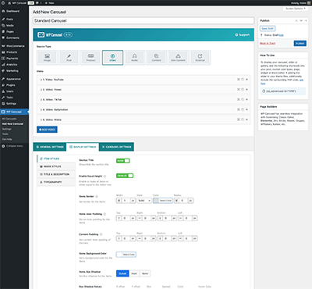
Task: Open the Title & Description section
Action: tap(56, 174)
